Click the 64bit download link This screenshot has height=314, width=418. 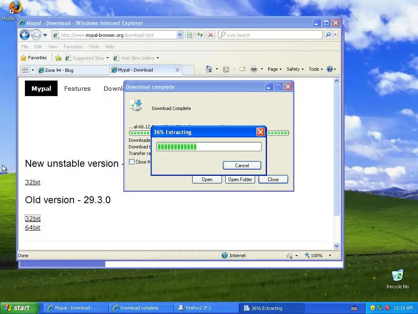tap(33, 227)
